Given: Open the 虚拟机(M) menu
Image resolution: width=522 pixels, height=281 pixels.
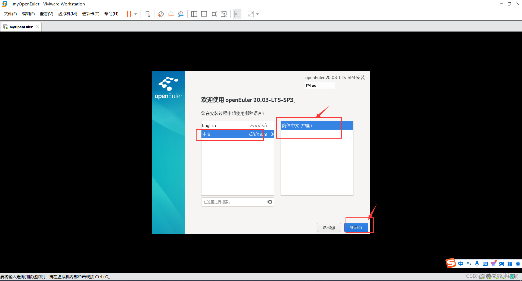Looking at the screenshot, I should pyautogui.click(x=68, y=14).
